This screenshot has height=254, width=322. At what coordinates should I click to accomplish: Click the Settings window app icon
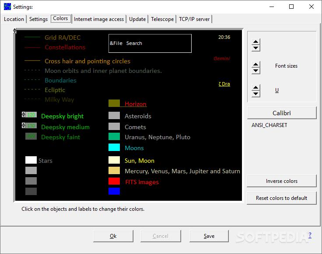click(x=7, y=7)
